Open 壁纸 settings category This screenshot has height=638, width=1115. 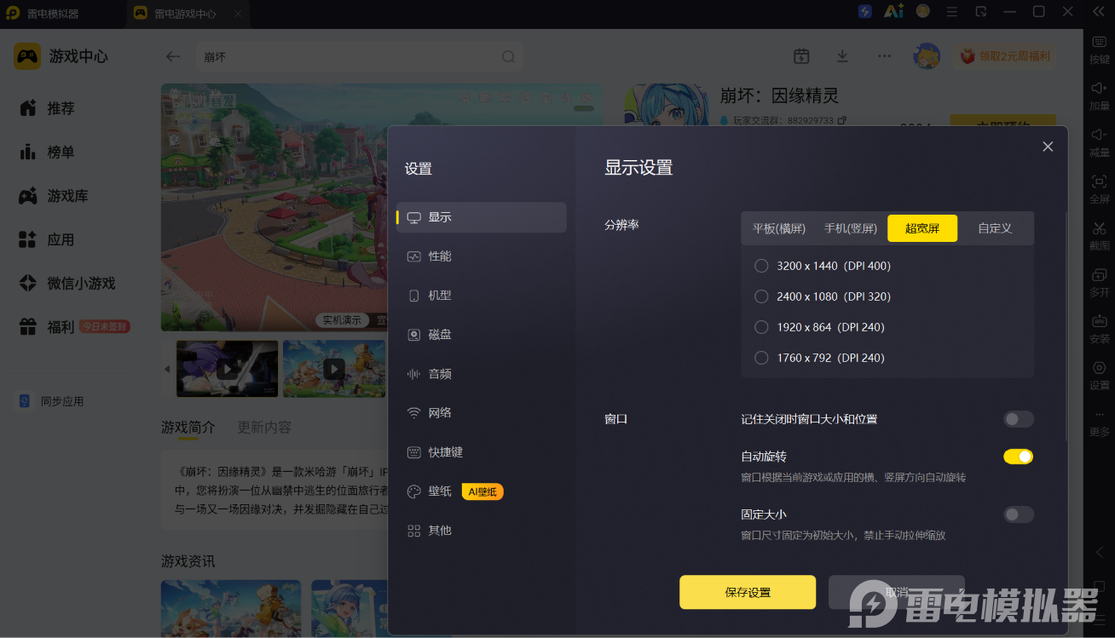coord(482,491)
